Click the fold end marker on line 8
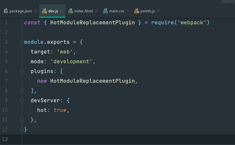 [x=22, y=91]
